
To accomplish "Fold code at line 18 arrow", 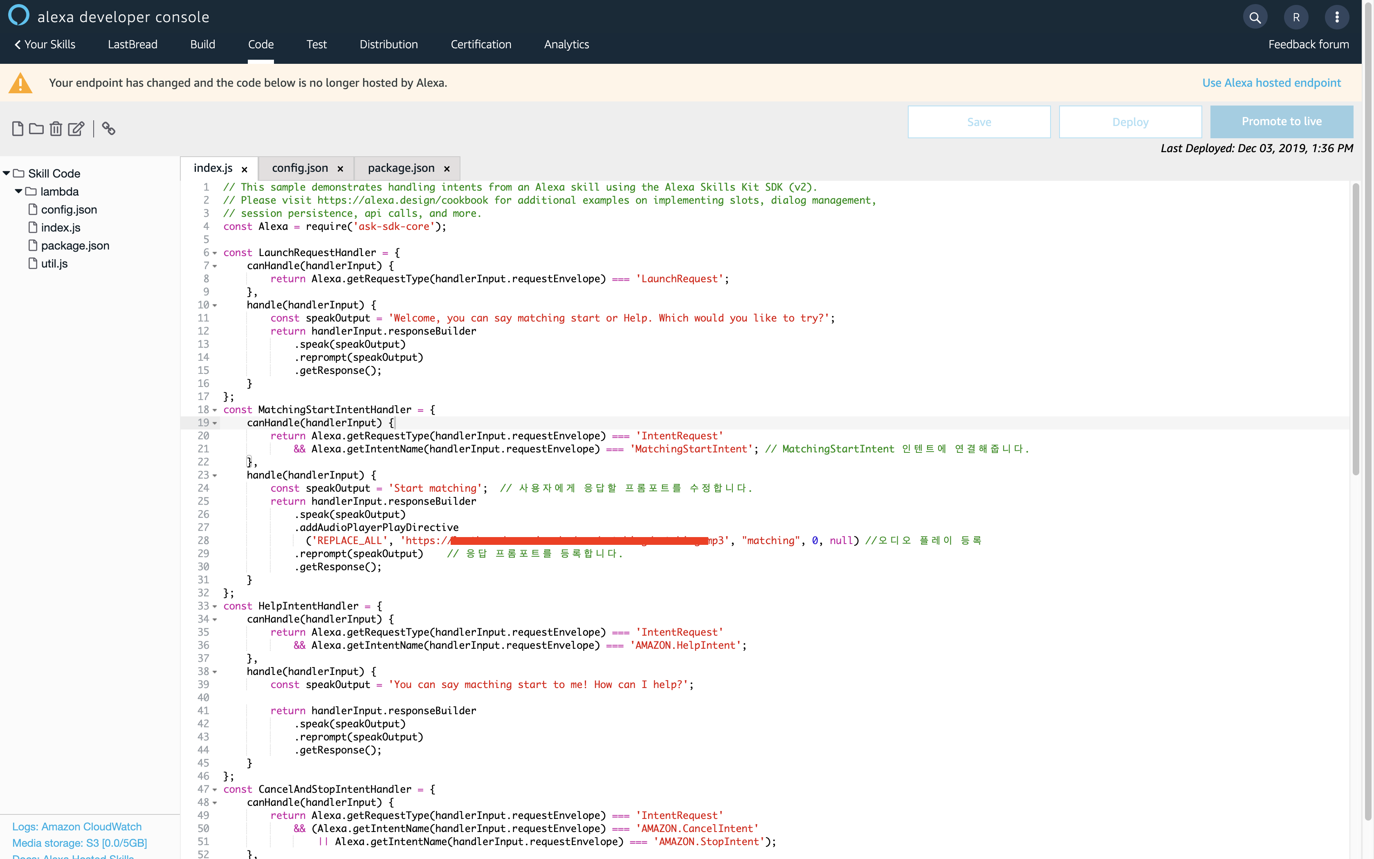I will click(x=215, y=410).
